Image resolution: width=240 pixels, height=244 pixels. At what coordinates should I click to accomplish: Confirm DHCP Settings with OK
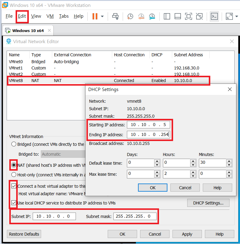[152, 187]
